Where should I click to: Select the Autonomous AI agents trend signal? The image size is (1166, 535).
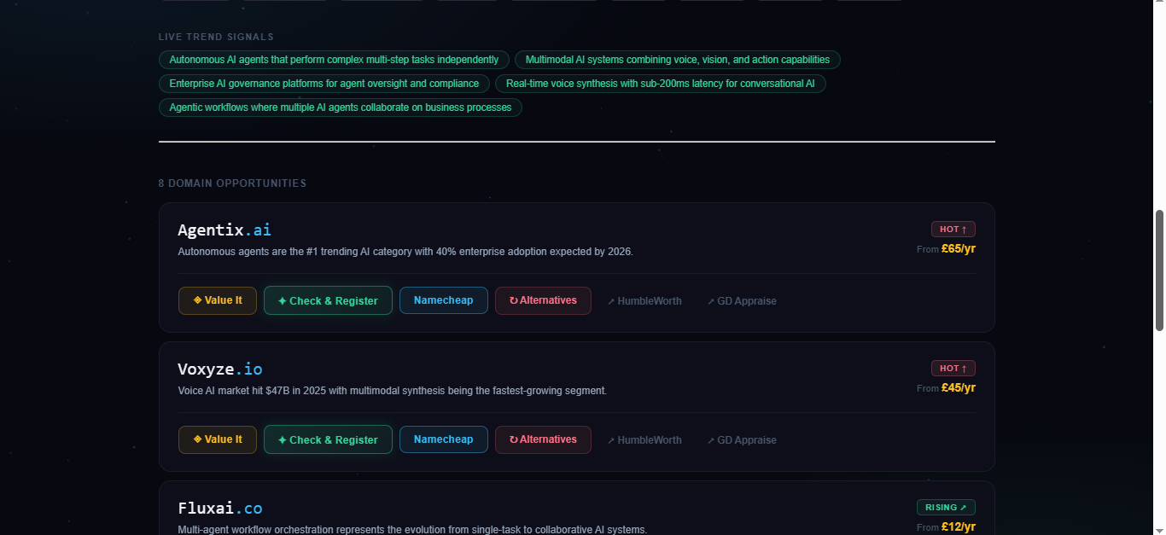click(x=334, y=59)
